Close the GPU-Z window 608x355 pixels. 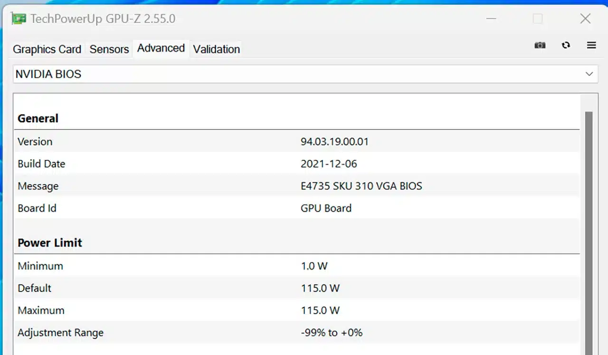point(585,19)
